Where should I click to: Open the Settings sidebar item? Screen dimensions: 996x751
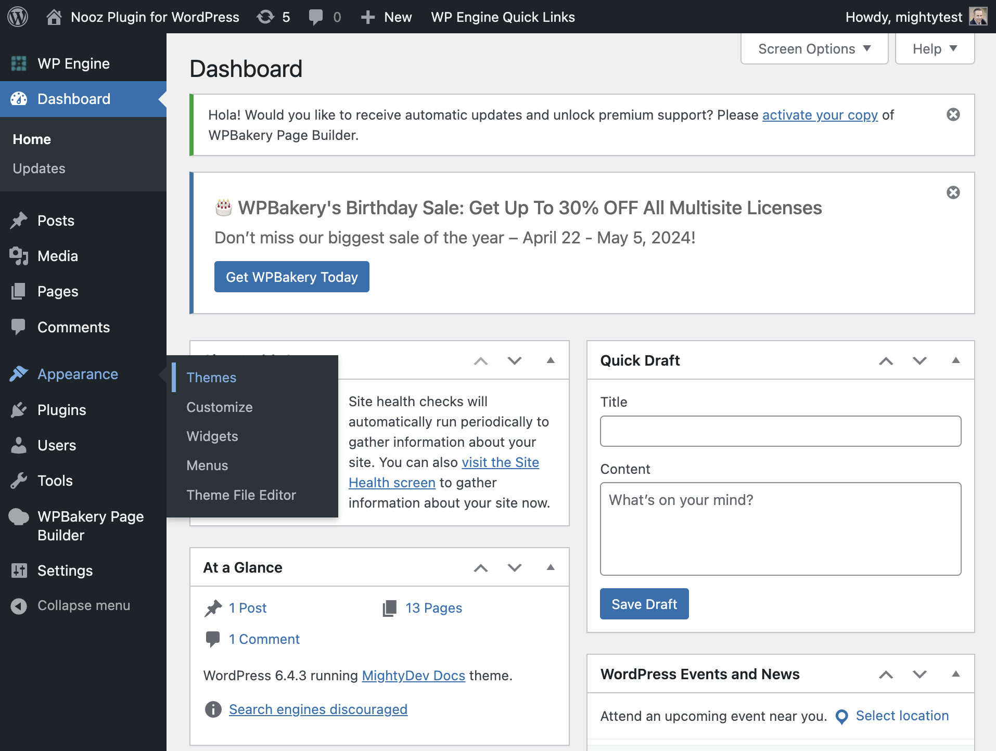(x=83, y=571)
